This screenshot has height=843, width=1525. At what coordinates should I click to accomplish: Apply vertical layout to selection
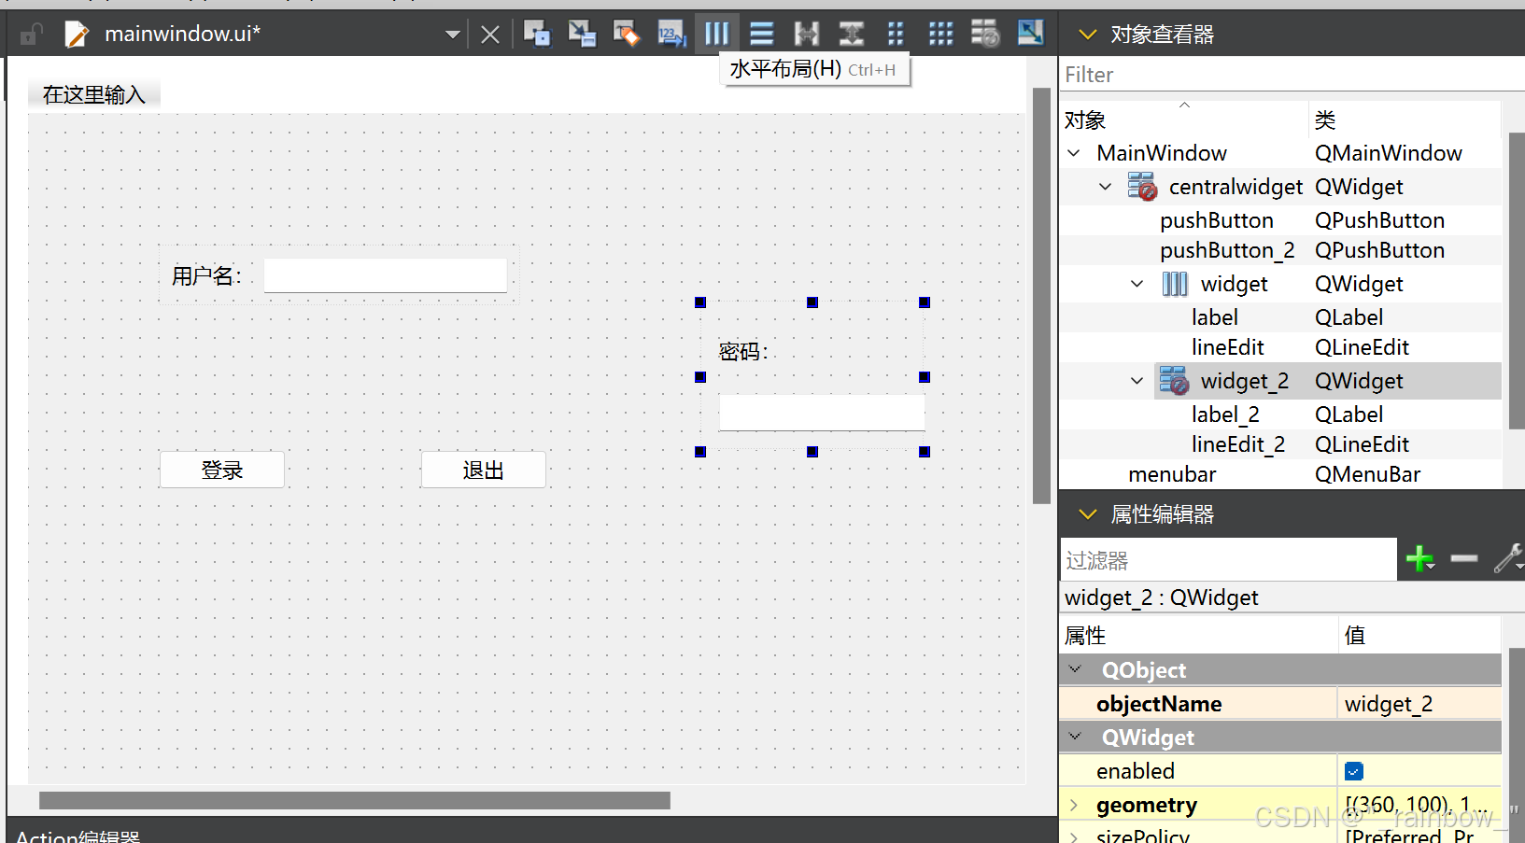pos(762,34)
